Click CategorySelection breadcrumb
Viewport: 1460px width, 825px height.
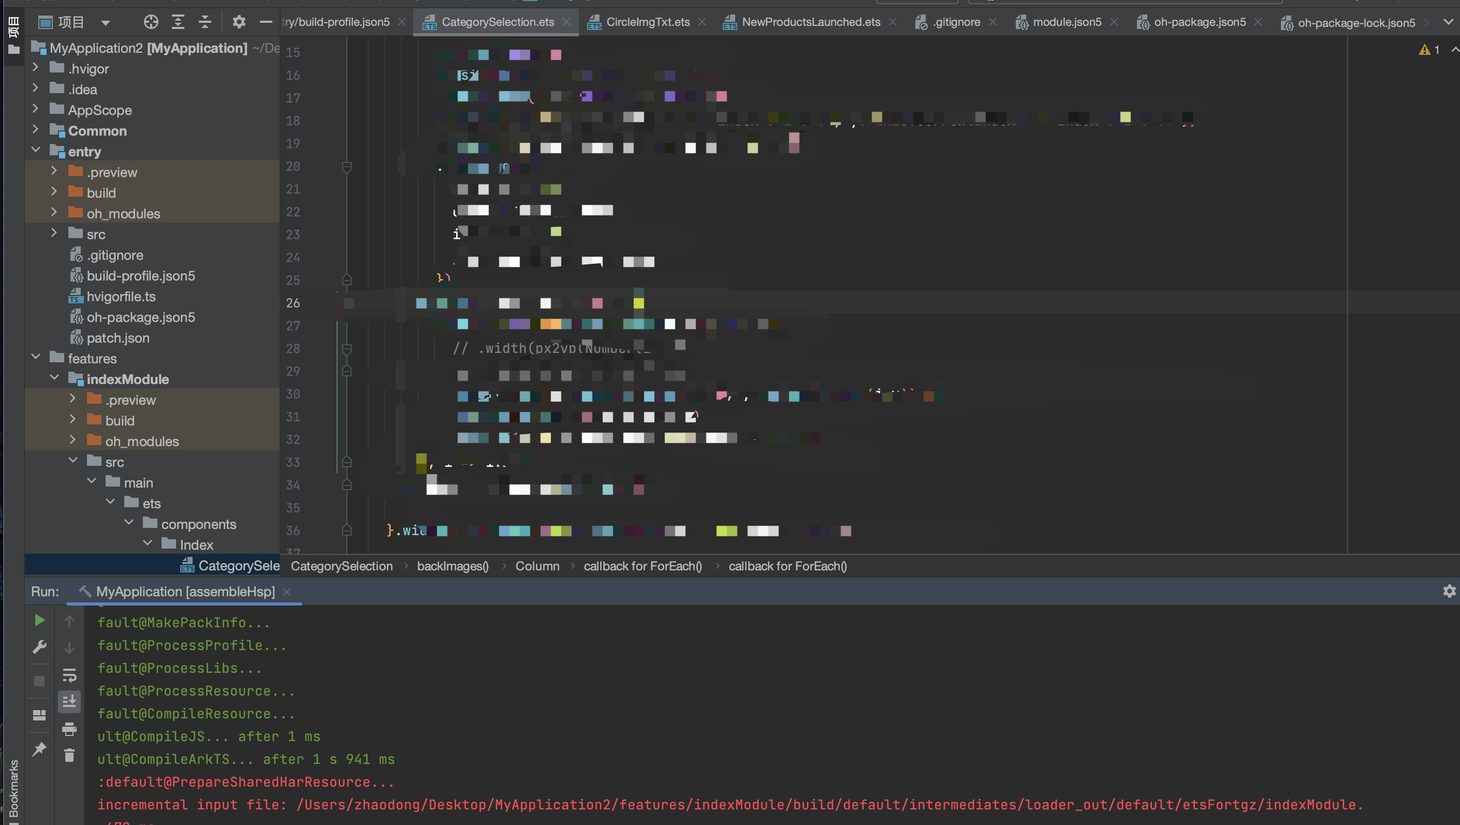pos(341,566)
